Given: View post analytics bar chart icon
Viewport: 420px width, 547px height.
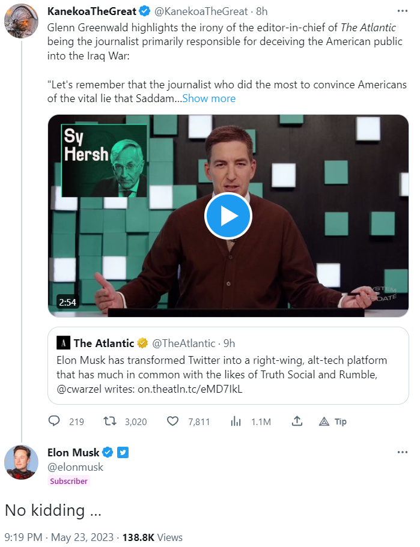Looking at the screenshot, I should pos(236,422).
